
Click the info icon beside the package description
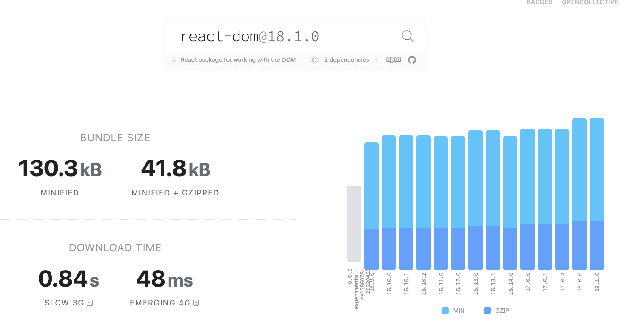click(174, 60)
